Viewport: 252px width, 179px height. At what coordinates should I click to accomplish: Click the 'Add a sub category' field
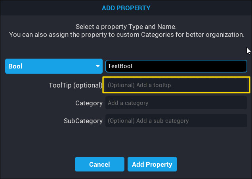click(176, 121)
